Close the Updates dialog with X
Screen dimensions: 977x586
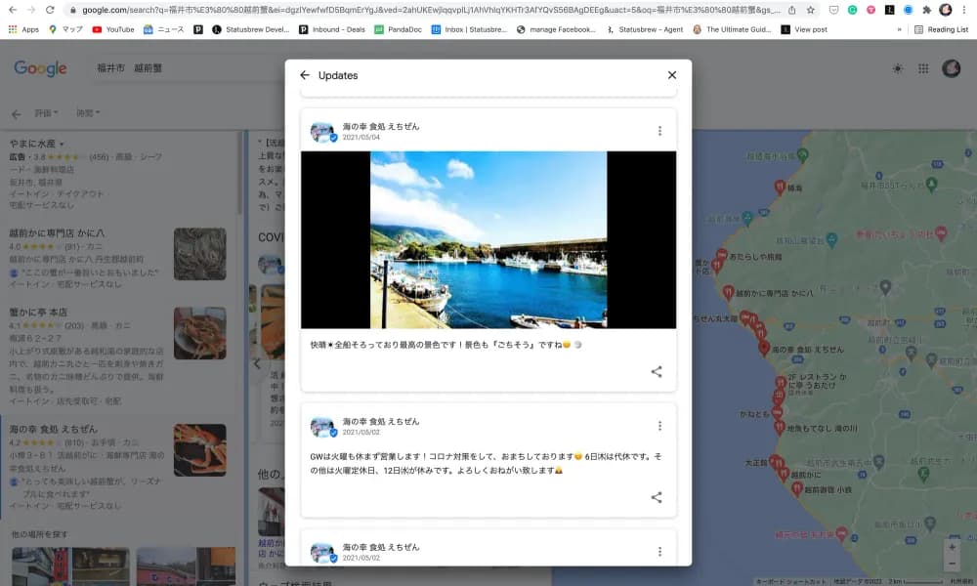coord(671,75)
